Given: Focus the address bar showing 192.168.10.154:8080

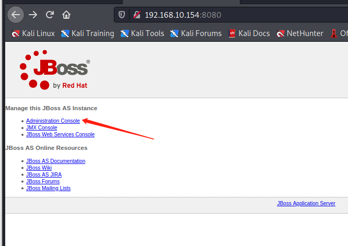Looking at the screenshot, I should [x=231, y=15].
